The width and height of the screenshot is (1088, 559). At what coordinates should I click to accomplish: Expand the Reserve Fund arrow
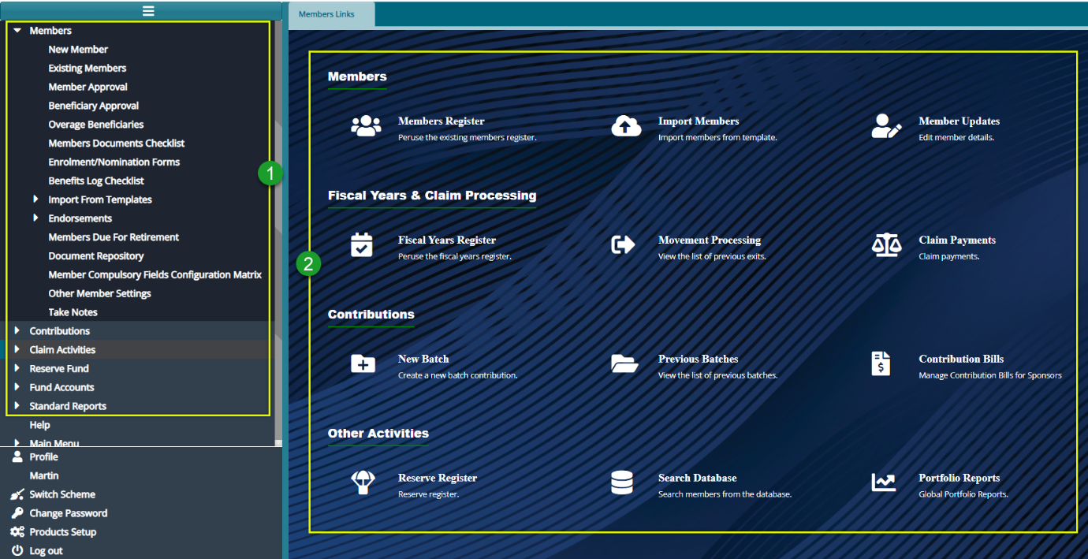(x=17, y=368)
